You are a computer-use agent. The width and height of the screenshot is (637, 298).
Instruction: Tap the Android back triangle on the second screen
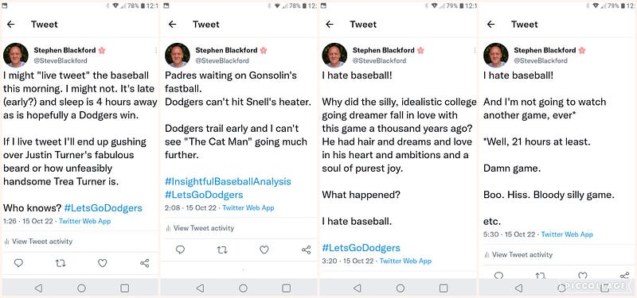(200, 288)
